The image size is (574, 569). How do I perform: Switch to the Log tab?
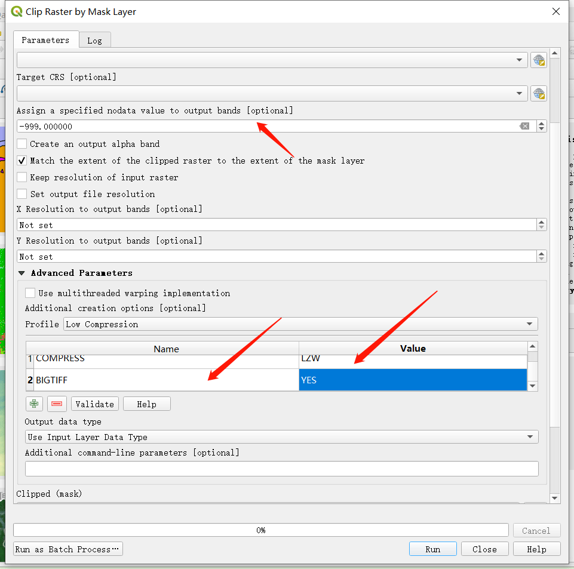point(94,40)
